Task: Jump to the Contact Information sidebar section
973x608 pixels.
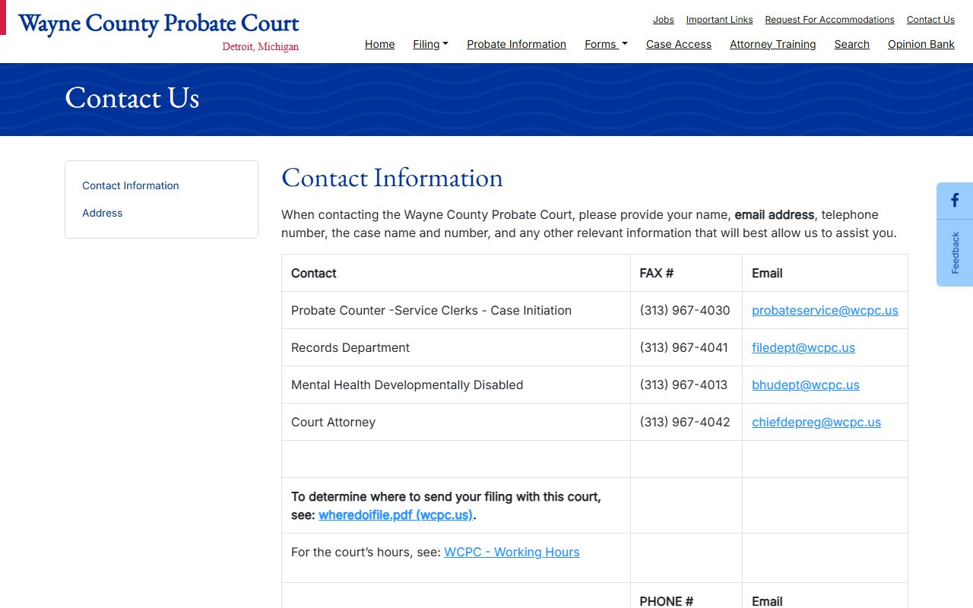Action: 131,185
